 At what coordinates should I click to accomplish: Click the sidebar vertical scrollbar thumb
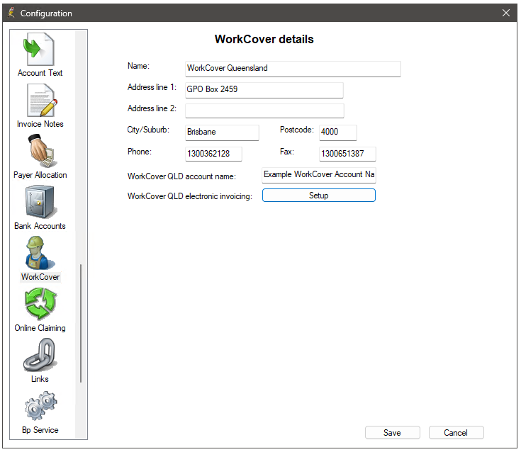(81, 323)
